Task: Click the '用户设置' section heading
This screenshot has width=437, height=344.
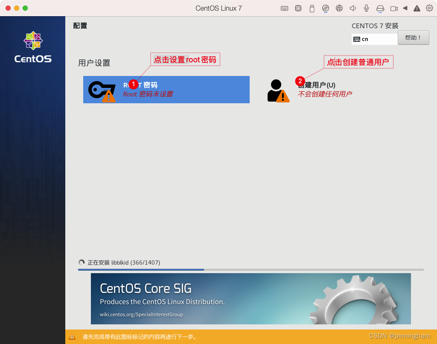Action: 94,63
